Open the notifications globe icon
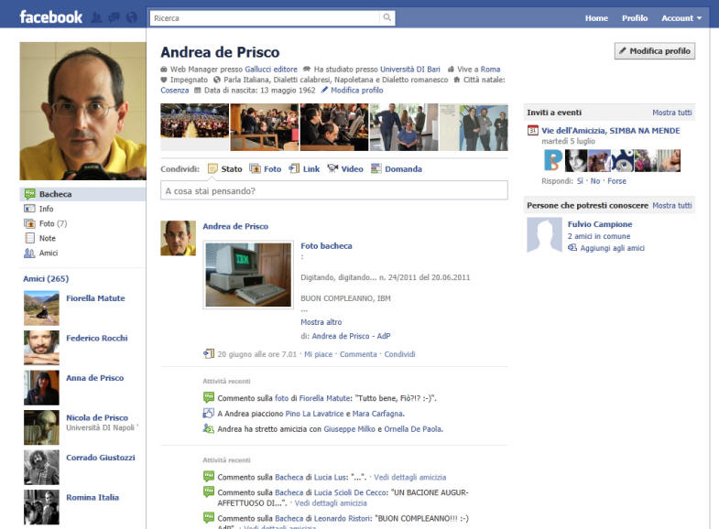The height and width of the screenshot is (529, 719). [x=132, y=18]
